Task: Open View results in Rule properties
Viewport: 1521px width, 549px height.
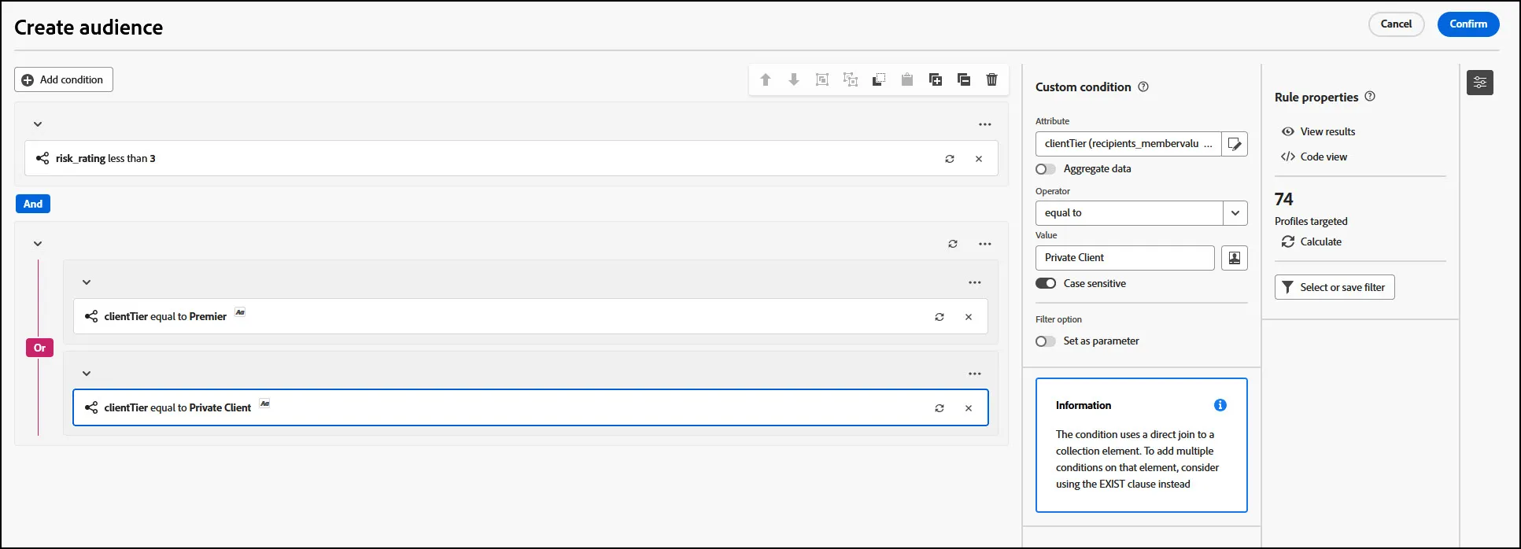Action: tap(1319, 131)
